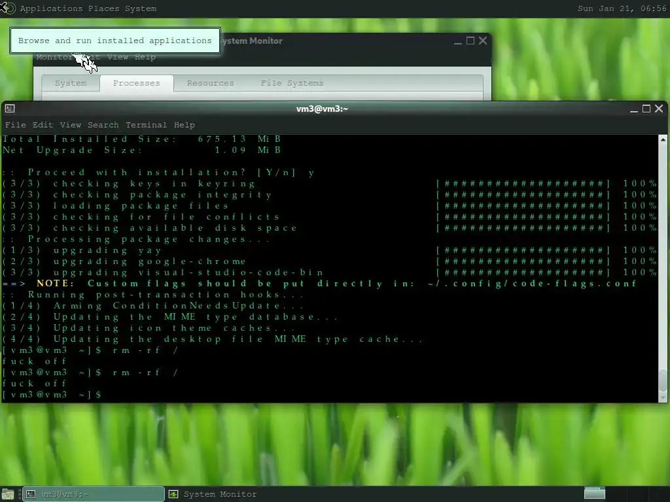Open the Places menu in the top panel

click(x=104, y=8)
